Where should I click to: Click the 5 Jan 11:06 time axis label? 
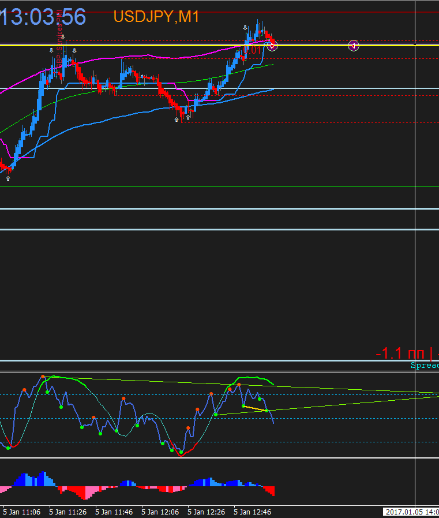[22, 512]
